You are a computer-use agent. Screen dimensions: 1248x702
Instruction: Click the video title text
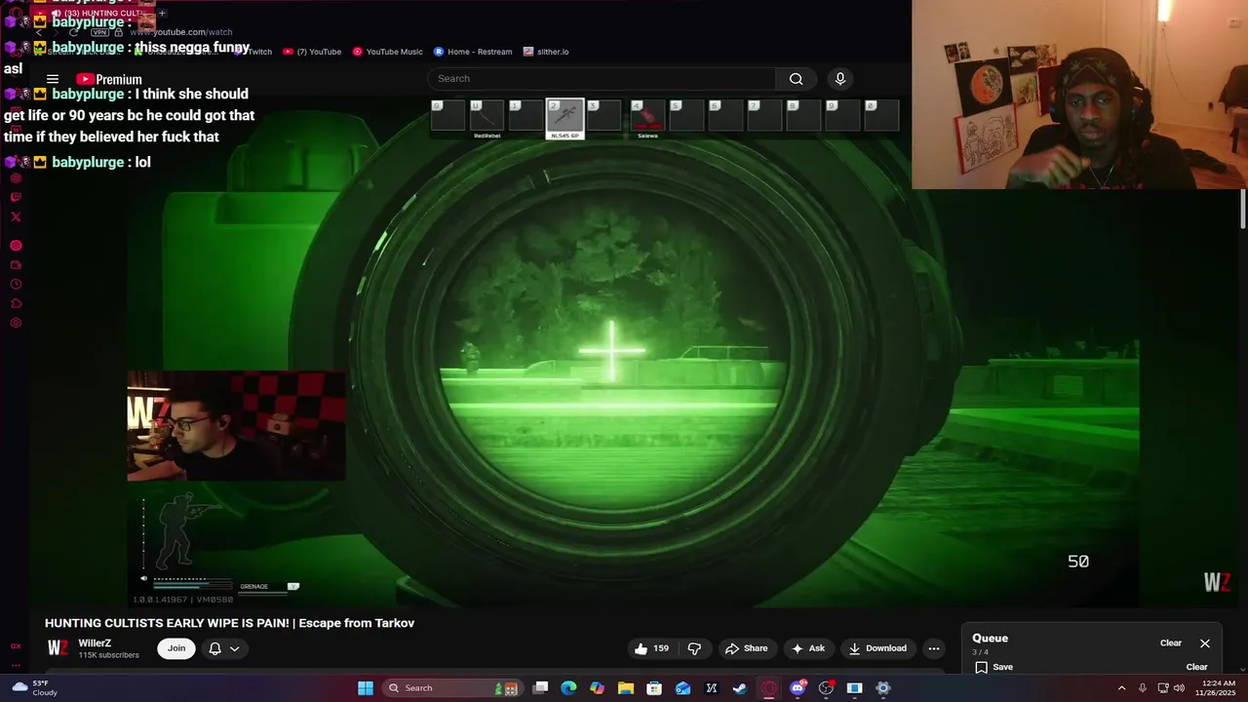(x=229, y=623)
